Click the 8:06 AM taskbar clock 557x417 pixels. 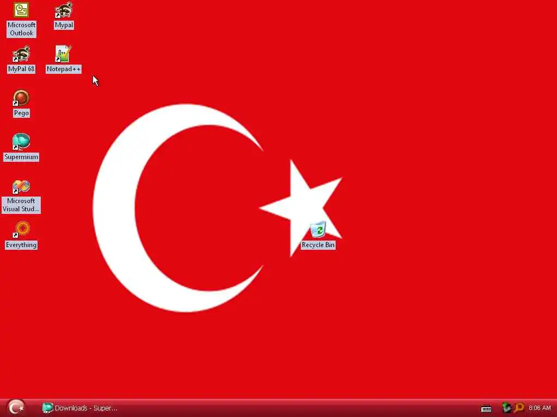coord(540,408)
